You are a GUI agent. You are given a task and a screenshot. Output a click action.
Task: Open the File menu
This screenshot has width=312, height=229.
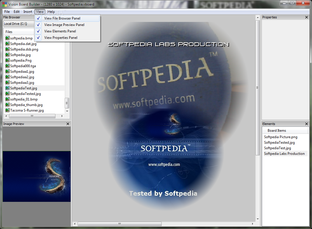(7, 12)
